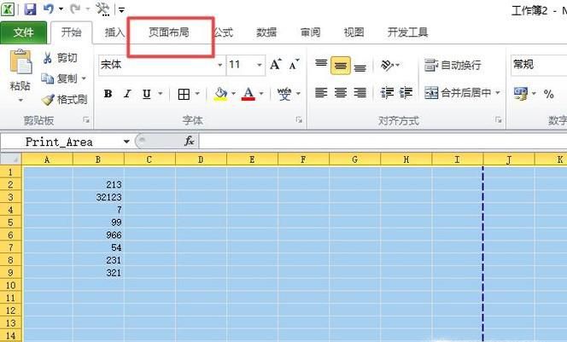This screenshot has width=567, height=342.
Task: Click the select-all corner button
Action: (x=11, y=159)
